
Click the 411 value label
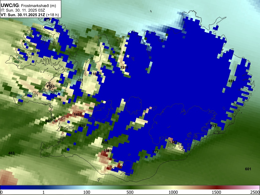(231, 81)
